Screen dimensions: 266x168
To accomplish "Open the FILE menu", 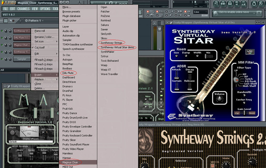I will pos(5,9).
